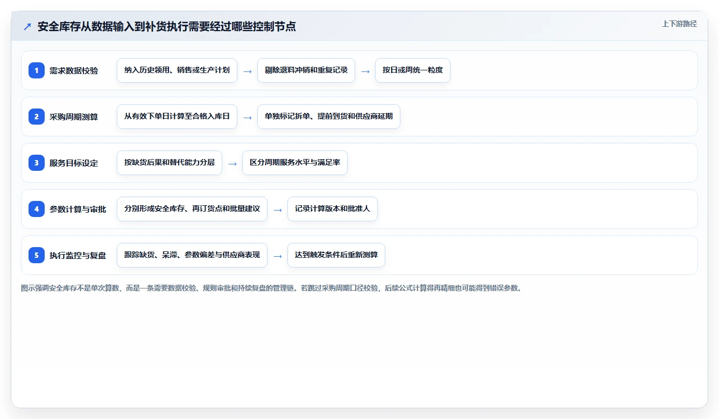This screenshot has width=719, height=419.
Task: Click the 按缺货后果和替代能力分层 node
Action: [170, 163]
